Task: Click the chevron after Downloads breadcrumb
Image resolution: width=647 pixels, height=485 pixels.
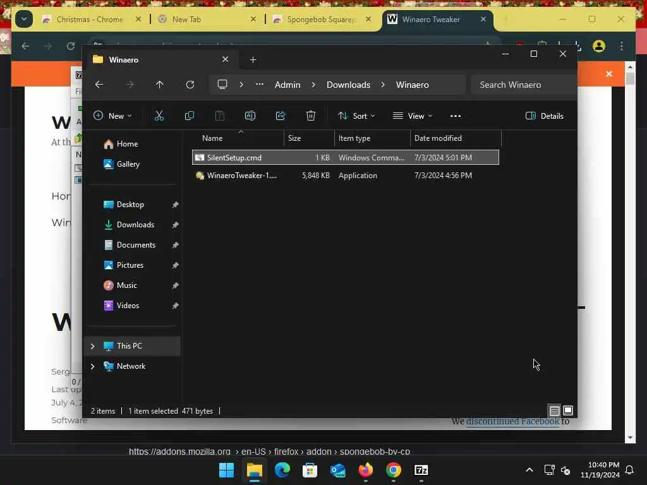Action: click(383, 85)
